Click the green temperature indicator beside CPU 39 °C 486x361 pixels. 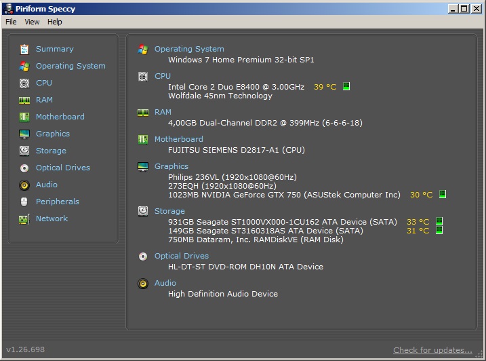pyautogui.click(x=346, y=86)
